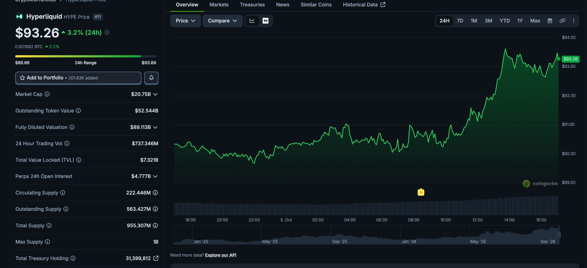Open the Historical Data link

pyautogui.click(x=364, y=5)
